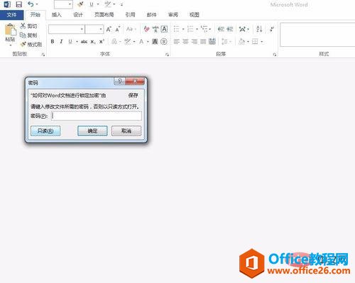Click the Font Color A button

[141, 42]
